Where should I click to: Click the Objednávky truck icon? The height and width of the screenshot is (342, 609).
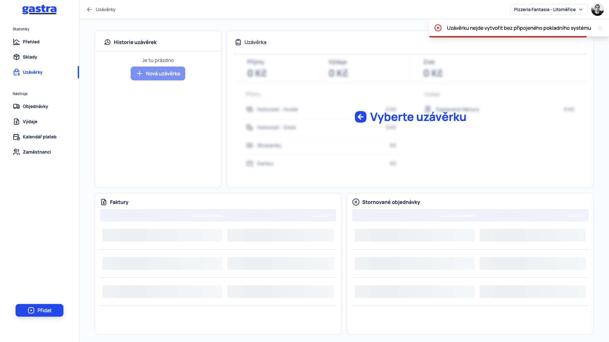pos(16,106)
